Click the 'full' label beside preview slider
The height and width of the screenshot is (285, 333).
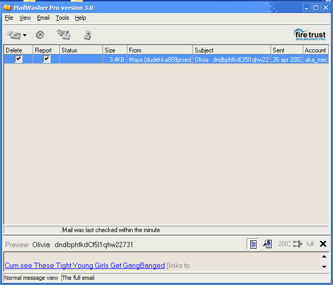click(x=310, y=244)
